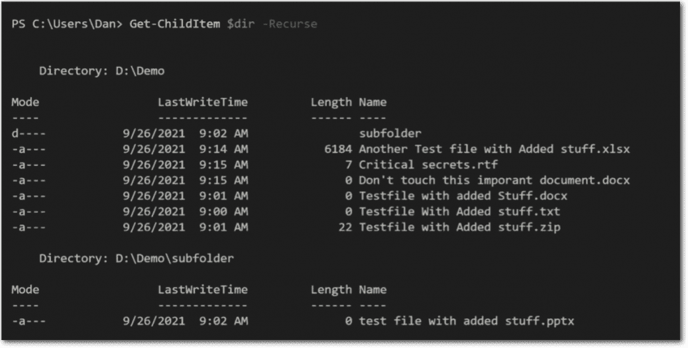Click the 6184 length value
Image resolution: width=688 pixels, height=348 pixels.
(x=338, y=149)
